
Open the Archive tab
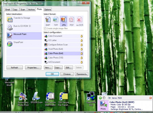click(31, 9)
